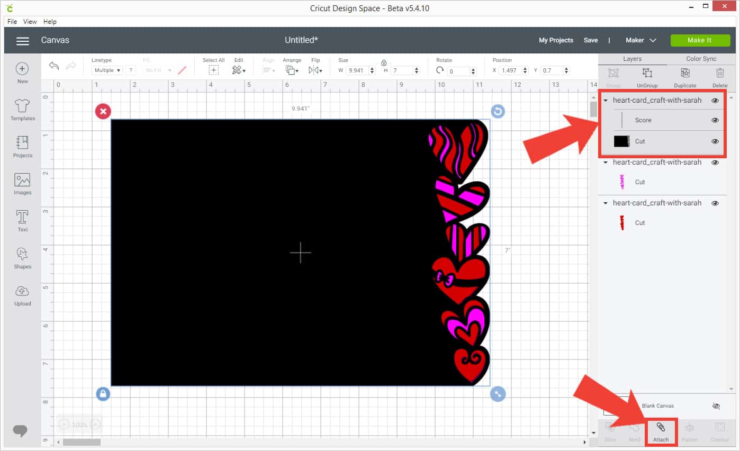This screenshot has height=451, width=740.
Task: Click the width size field
Action: pos(357,70)
